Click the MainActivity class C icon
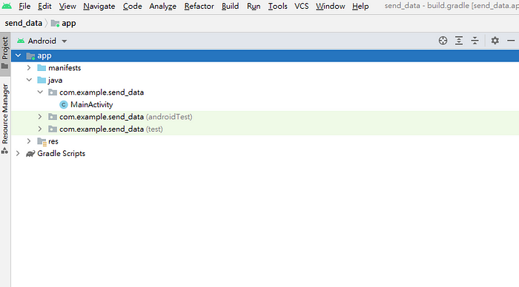519x287 pixels. pyautogui.click(x=64, y=105)
